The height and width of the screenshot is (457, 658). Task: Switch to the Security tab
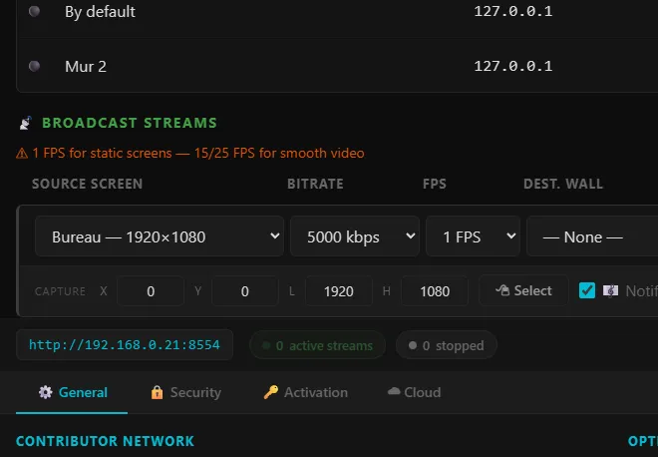click(185, 392)
